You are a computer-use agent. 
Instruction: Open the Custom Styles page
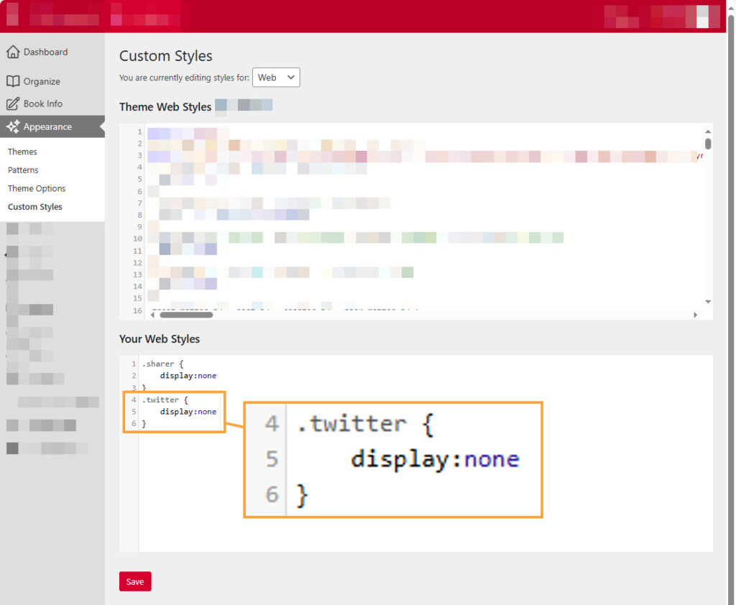(34, 206)
